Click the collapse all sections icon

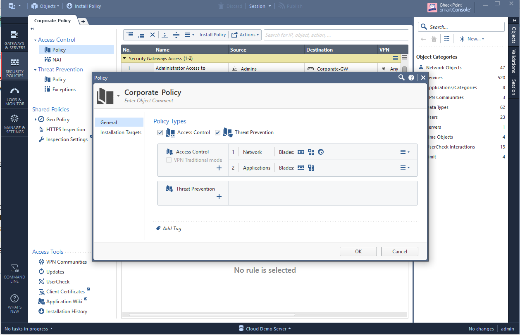(x=176, y=35)
